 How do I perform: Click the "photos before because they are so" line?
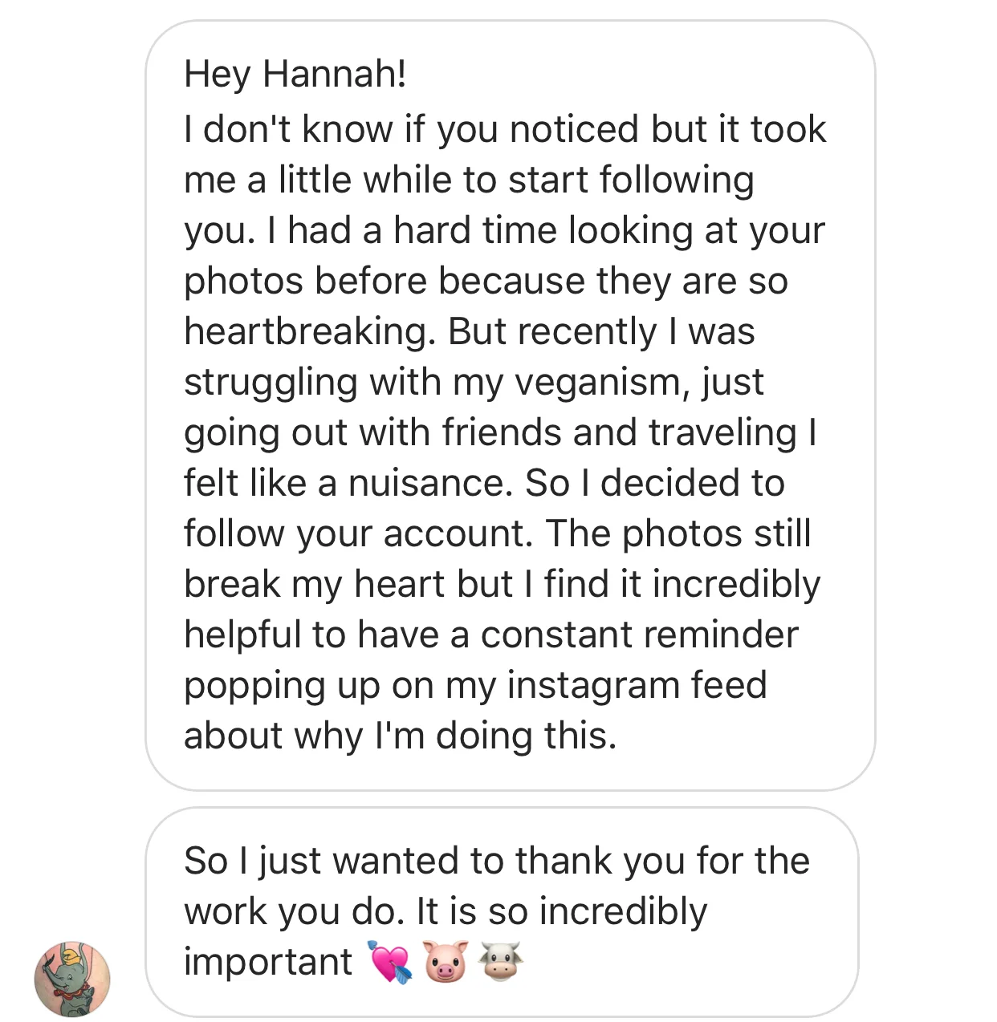pyautogui.click(x=486, y=281)
